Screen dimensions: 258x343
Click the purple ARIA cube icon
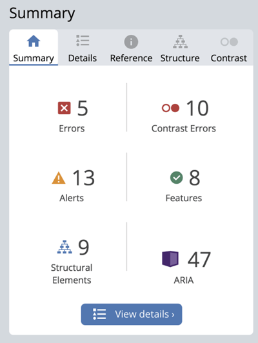(170, 259)
